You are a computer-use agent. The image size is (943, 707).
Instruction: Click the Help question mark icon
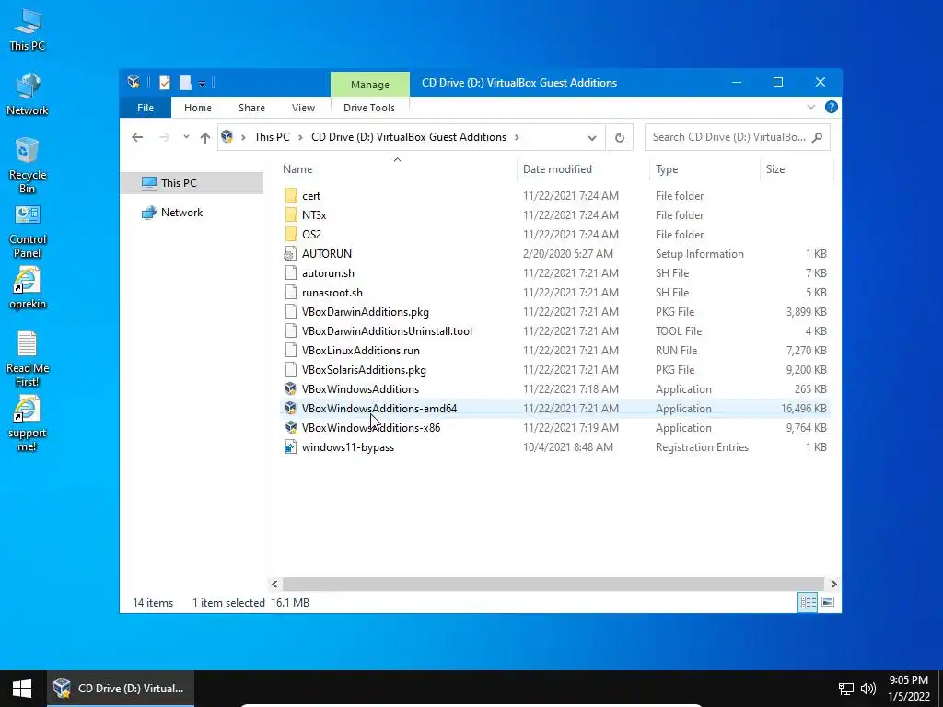coord(832,107)
